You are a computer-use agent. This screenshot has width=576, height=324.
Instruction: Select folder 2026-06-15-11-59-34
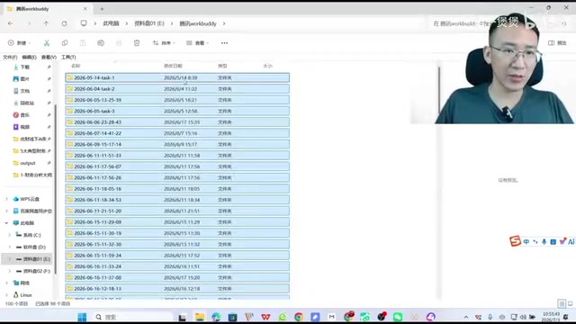tap(177, 256)
